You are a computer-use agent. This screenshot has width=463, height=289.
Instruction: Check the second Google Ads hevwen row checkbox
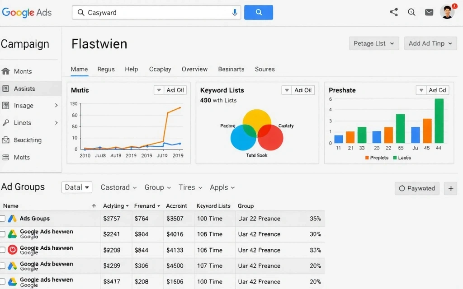coord(3,250)
